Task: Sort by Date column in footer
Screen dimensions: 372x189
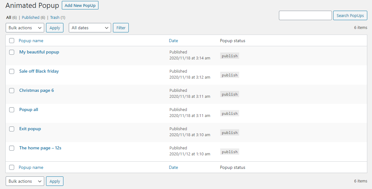Action: pyautogui.click(x=174, y=168)
